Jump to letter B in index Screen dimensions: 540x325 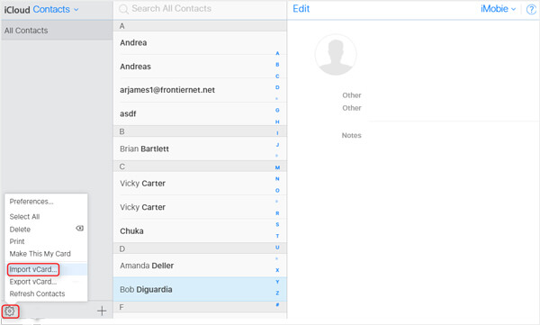[x=277, y=65]
